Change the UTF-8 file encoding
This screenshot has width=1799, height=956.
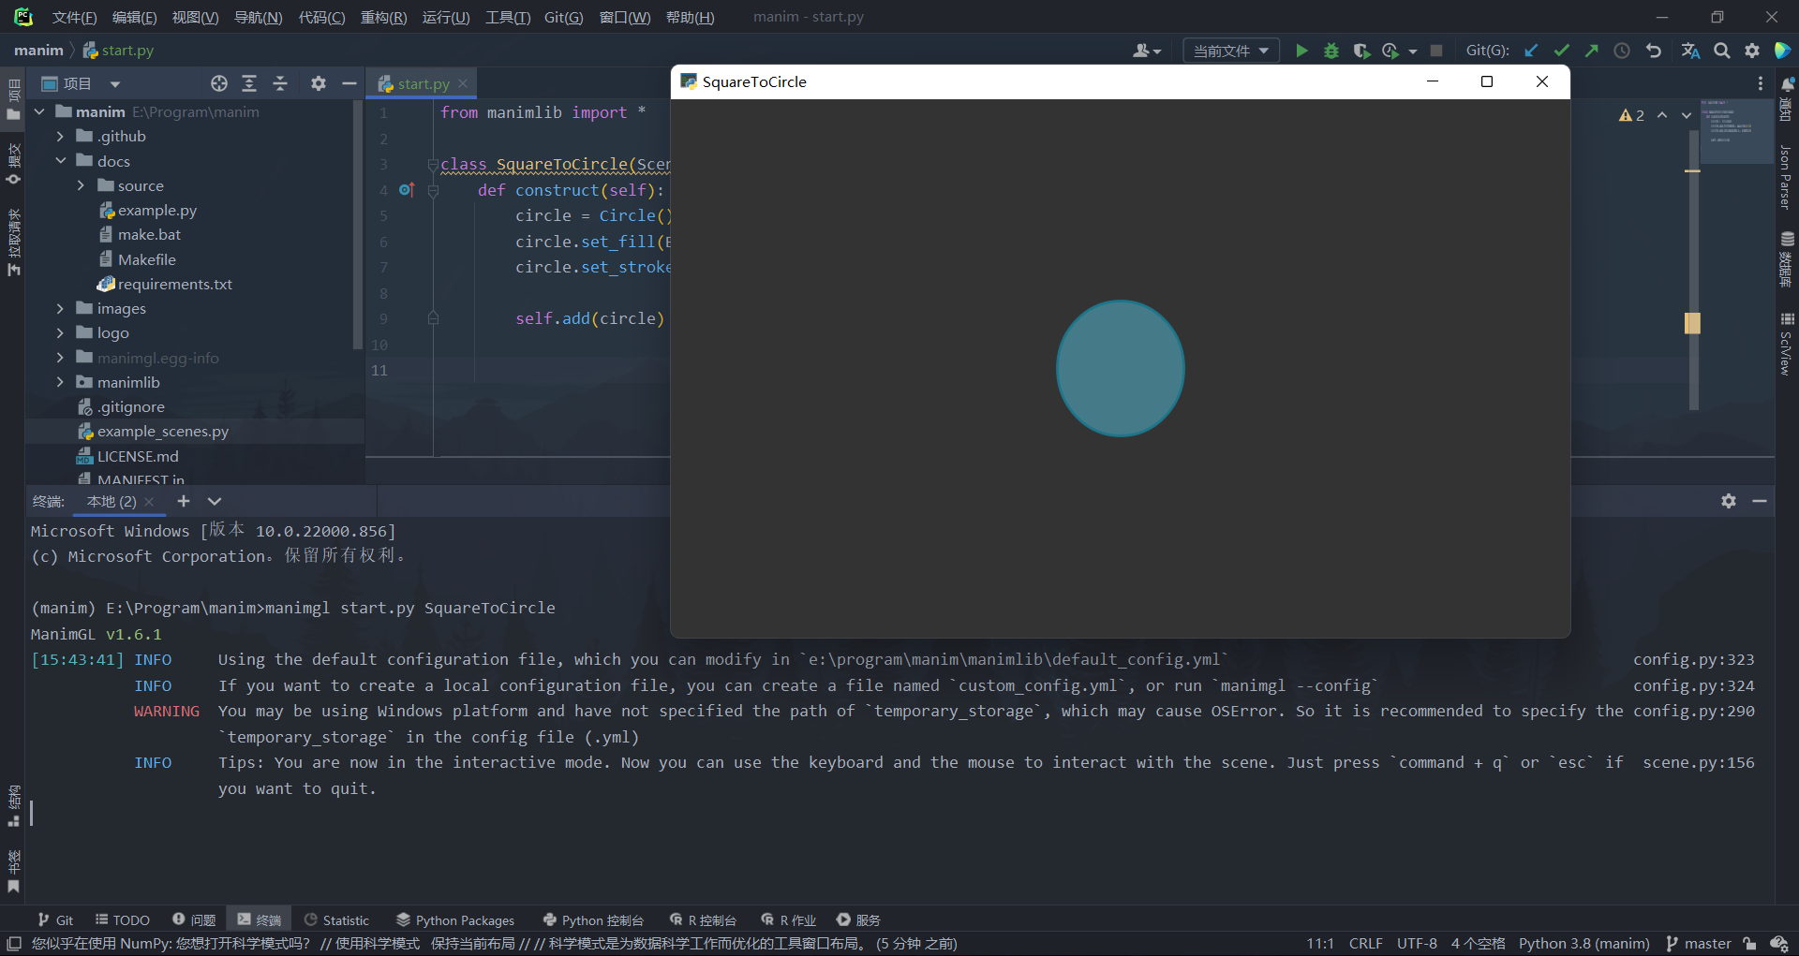(1417, 943)
